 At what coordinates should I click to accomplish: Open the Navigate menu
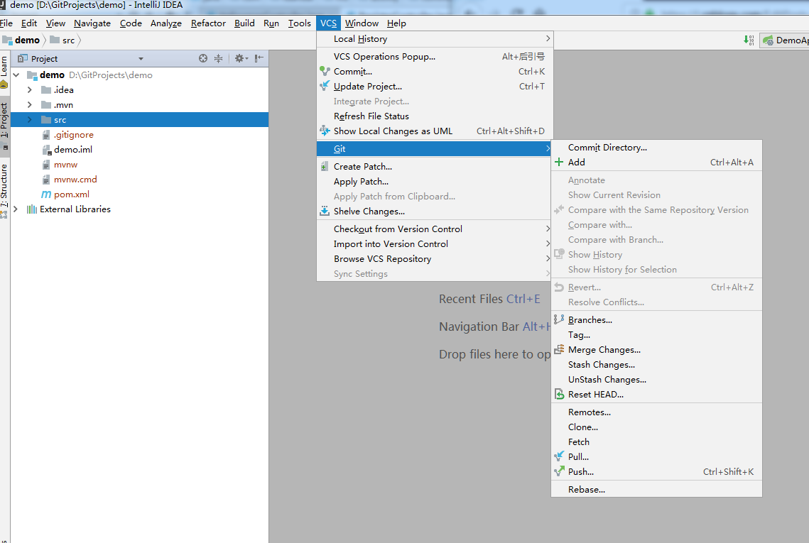[x=92, y=23]
